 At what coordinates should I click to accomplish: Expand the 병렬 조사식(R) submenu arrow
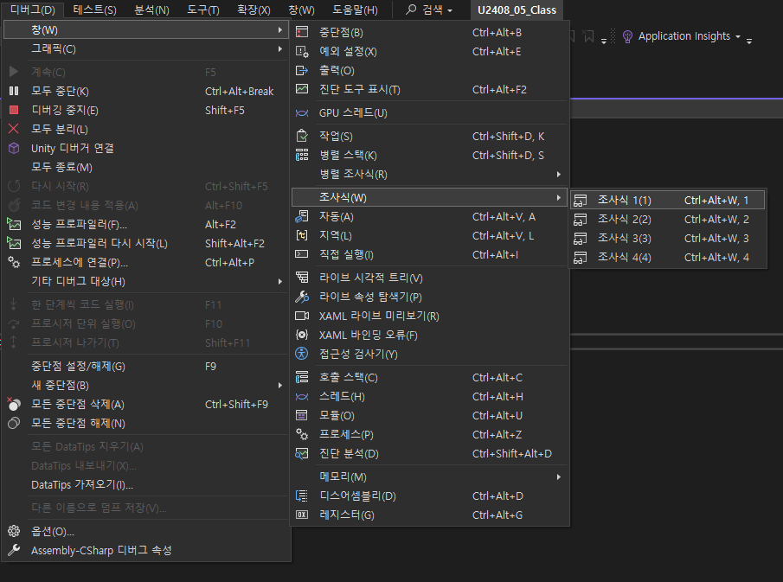pos(558,174)
